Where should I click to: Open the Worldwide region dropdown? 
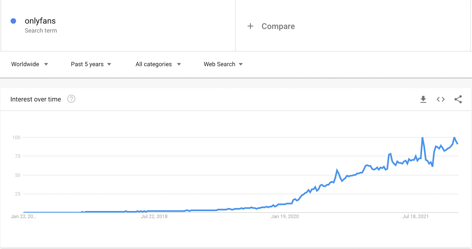29,64
